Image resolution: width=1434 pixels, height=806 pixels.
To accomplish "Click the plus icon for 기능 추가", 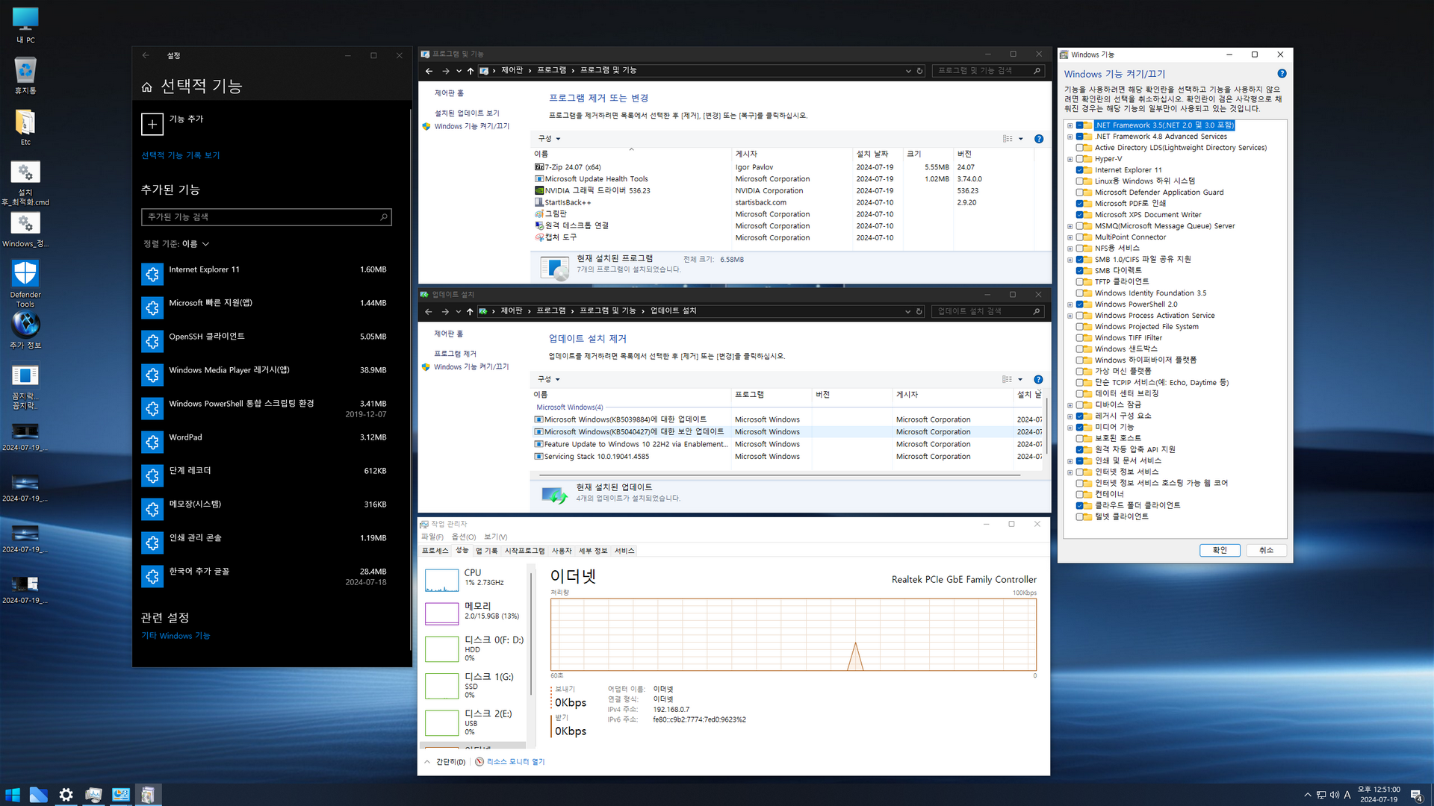I will pyautogui.click(x=152, y=124).
